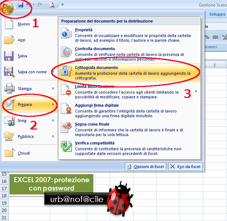Viewport: 227px width, 221px height.
Task: Select column J header
Action: pos(215,65)
